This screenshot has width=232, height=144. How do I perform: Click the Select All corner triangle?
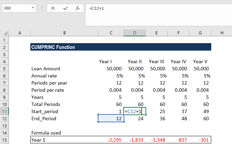pos(5,33)
